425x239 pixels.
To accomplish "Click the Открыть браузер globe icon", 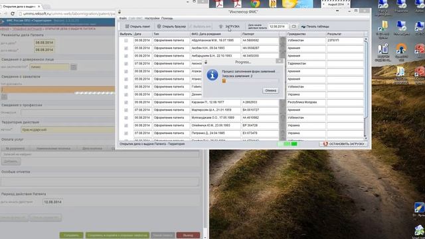I will pyautogui.click(x=159, y=27).
